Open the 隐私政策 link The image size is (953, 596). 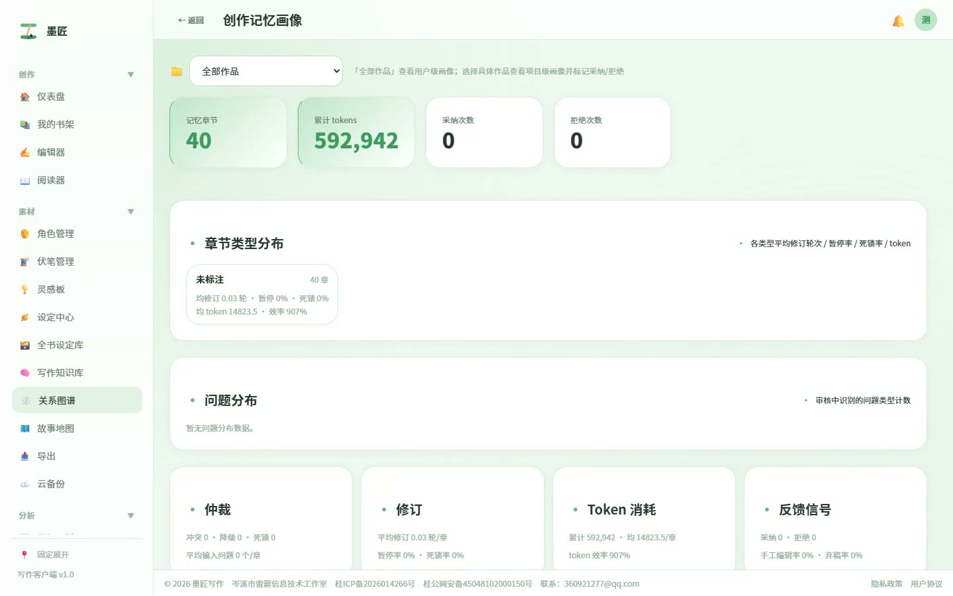887,584
